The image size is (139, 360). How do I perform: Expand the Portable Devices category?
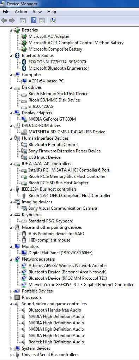(x=11, y=291)
